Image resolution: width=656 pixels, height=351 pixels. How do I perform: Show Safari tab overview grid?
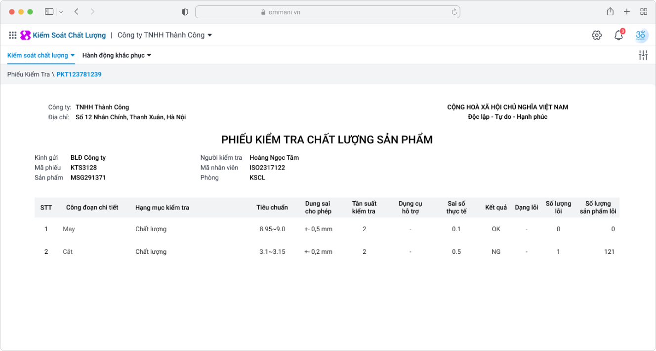click(644, 12)
